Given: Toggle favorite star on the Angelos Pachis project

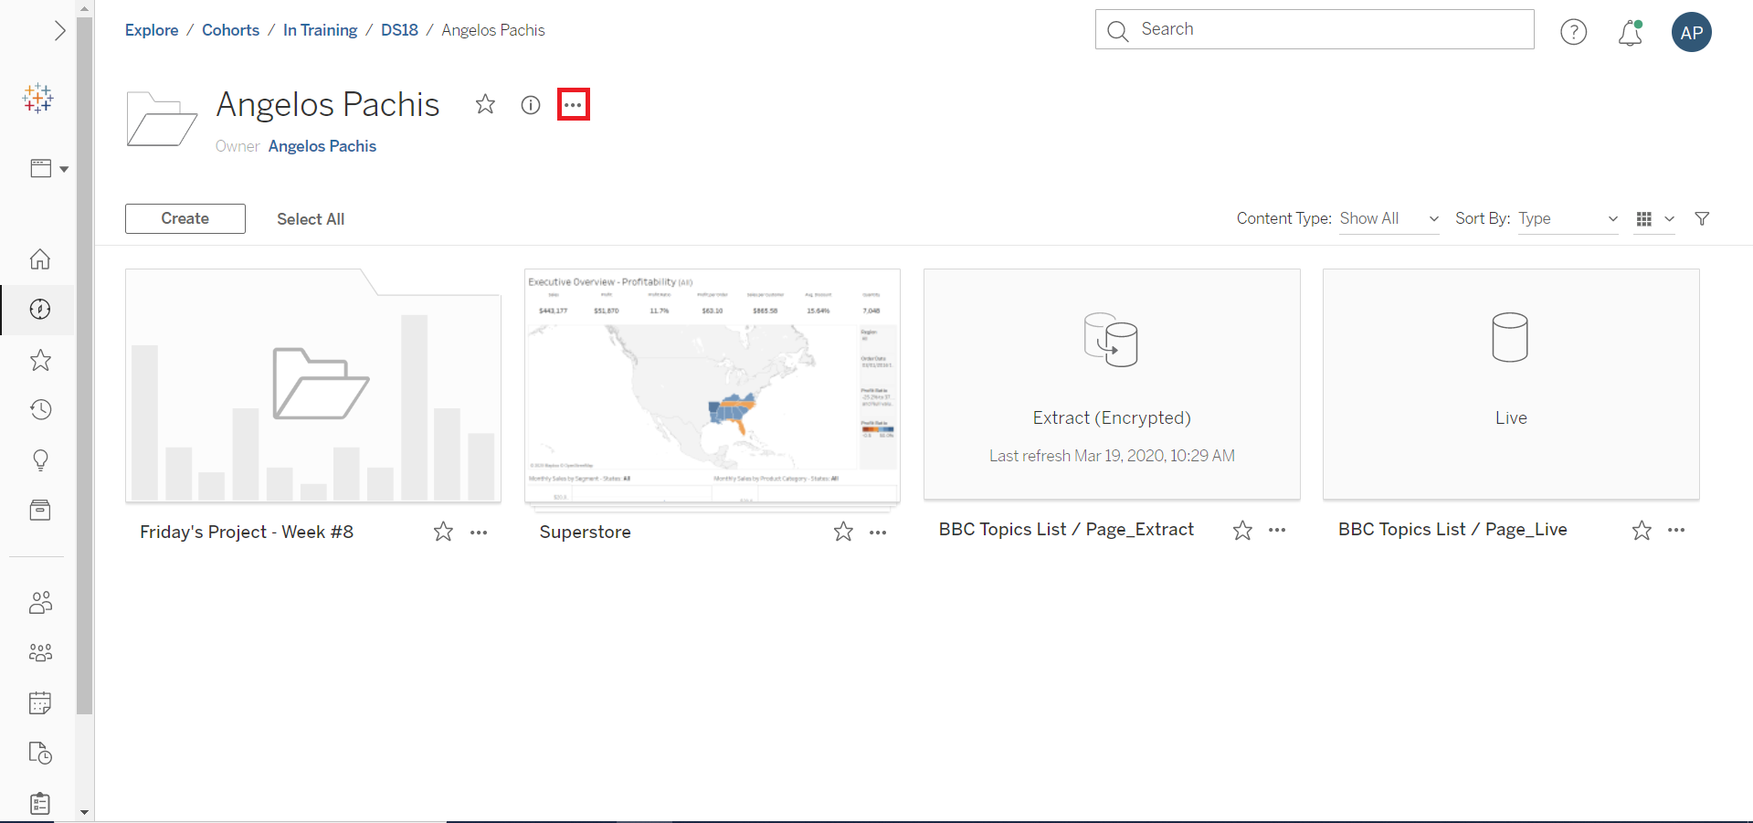Looking at the screenshot, I should click(x=485, y=104).
